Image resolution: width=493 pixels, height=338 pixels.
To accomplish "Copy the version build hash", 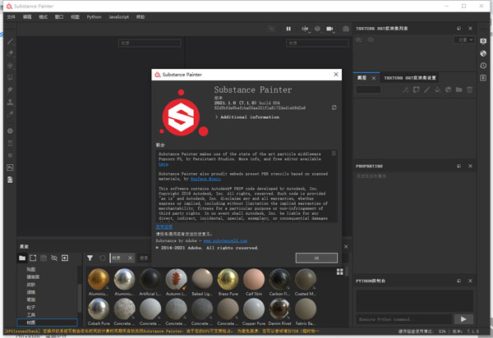I will tap(334, 107).
